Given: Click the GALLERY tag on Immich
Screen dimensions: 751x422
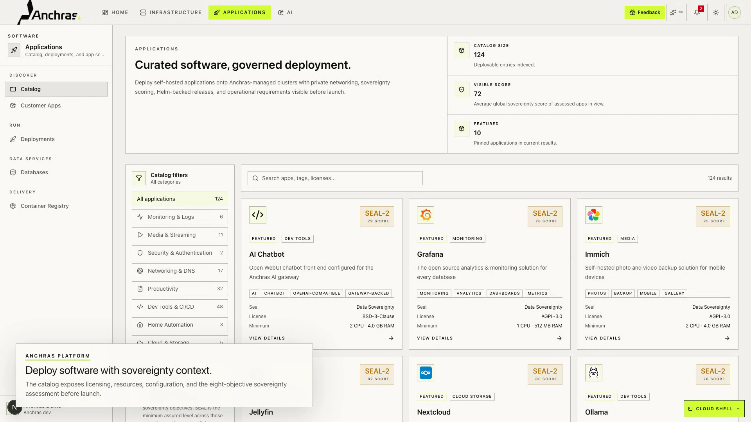Looking at the screenshot, I should (x=674, y=293).
